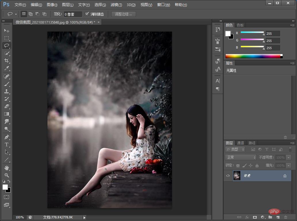Select the Horizontal Type tool

coord(7,145)
